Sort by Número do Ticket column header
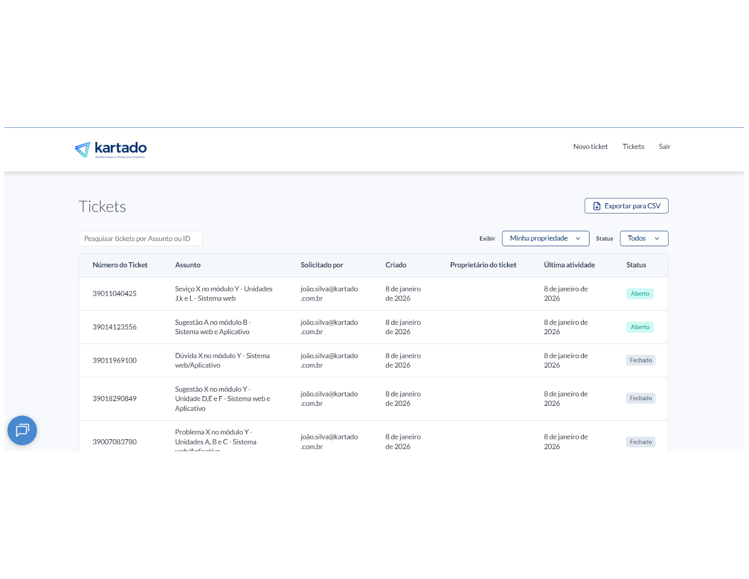The width and height of the screenshot is (749, 579). (x=120, y=265)
